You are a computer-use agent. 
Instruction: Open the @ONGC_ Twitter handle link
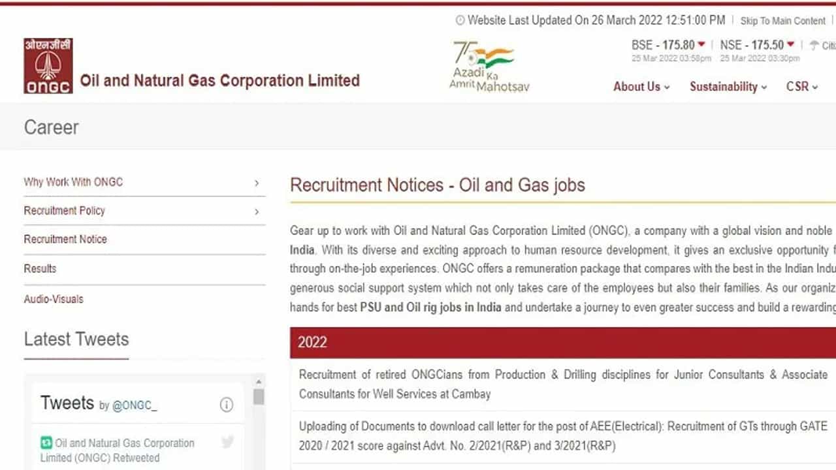(x=135, y=406)
